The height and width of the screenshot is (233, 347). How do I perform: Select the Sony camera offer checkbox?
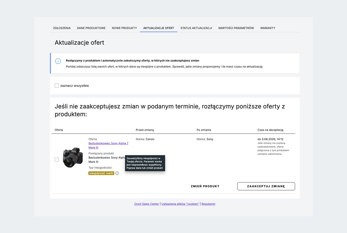pos(57,160)
